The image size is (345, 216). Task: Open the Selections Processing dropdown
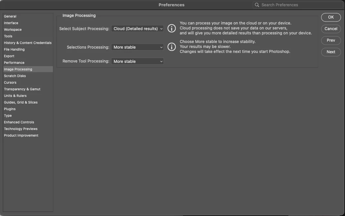click(137, 47)
